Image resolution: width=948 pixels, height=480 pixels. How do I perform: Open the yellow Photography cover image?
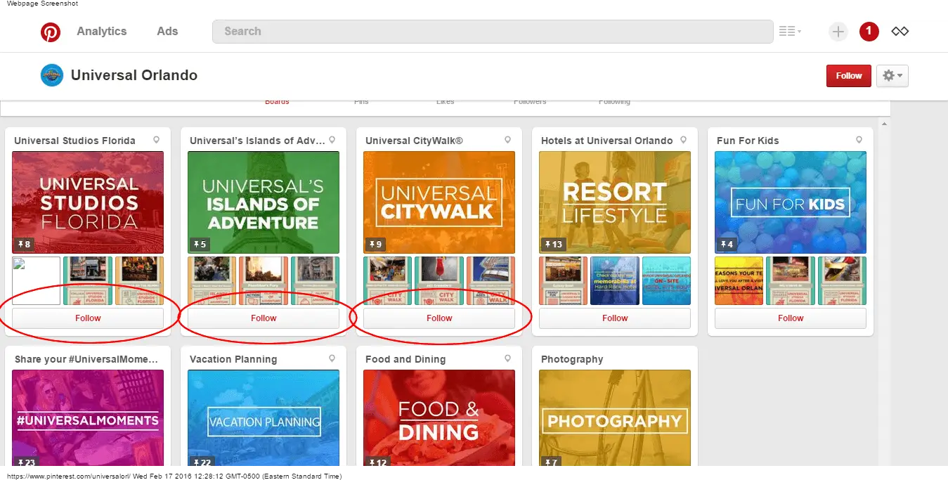(x=615, y=417)
